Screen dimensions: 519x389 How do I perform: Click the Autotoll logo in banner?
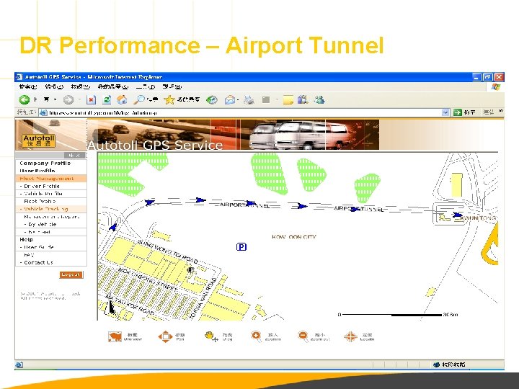coord(38,140)
